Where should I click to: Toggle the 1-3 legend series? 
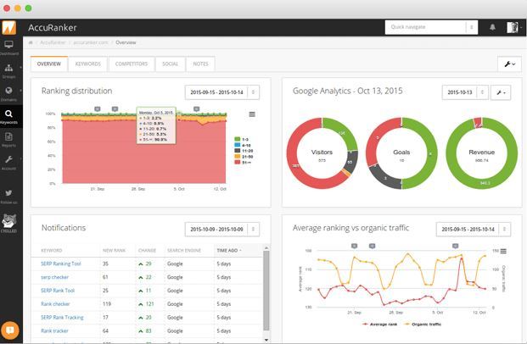pos(242,139)
